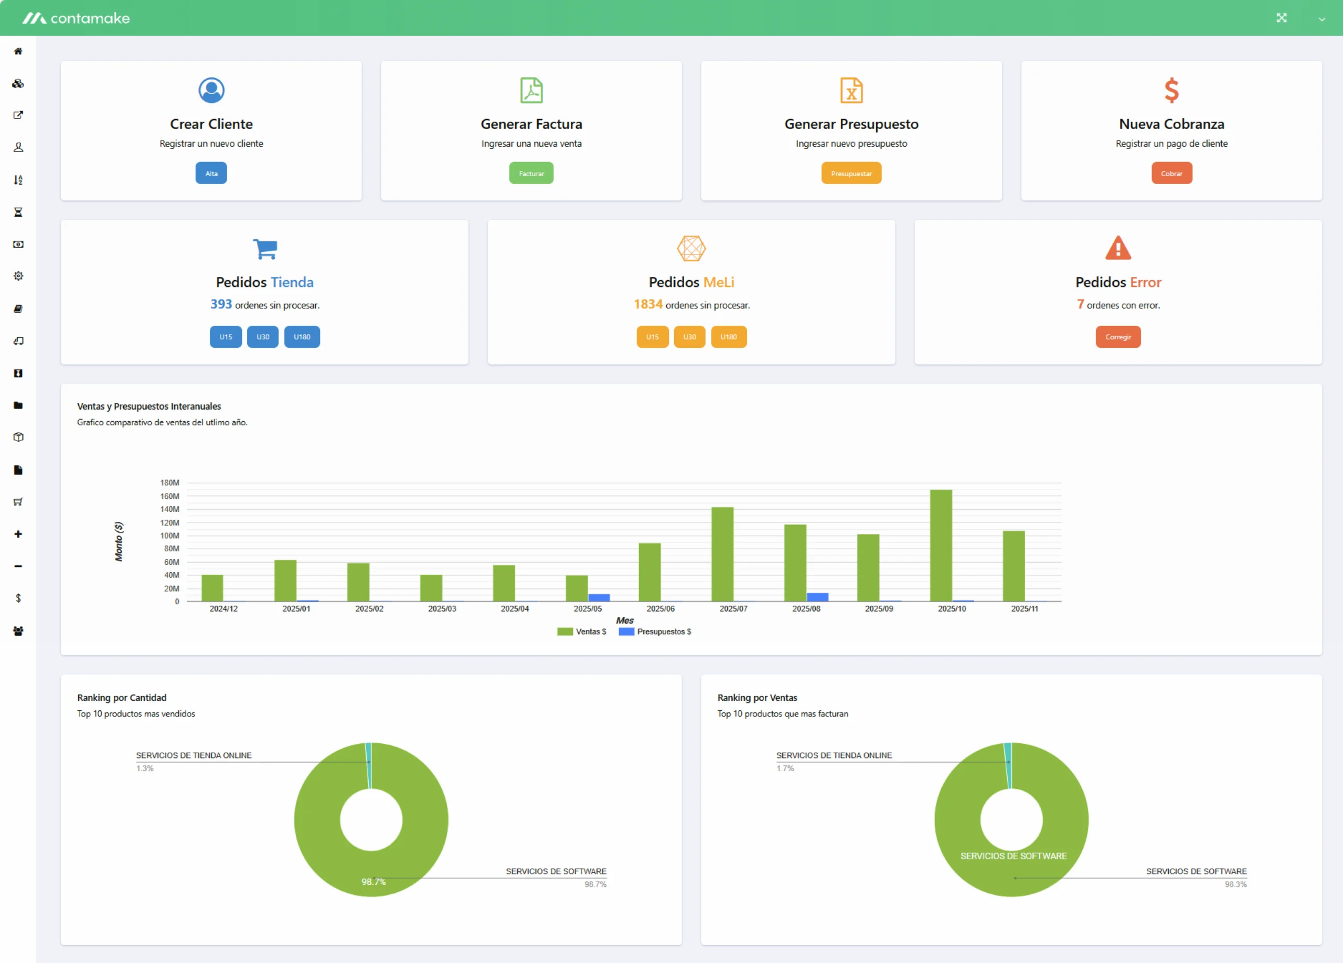Open the users group sidebar icon

18,631
